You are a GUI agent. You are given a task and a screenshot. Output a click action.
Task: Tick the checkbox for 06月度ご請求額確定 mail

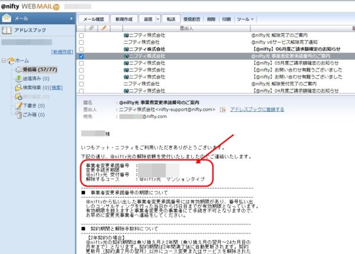[x=81, y=49]
